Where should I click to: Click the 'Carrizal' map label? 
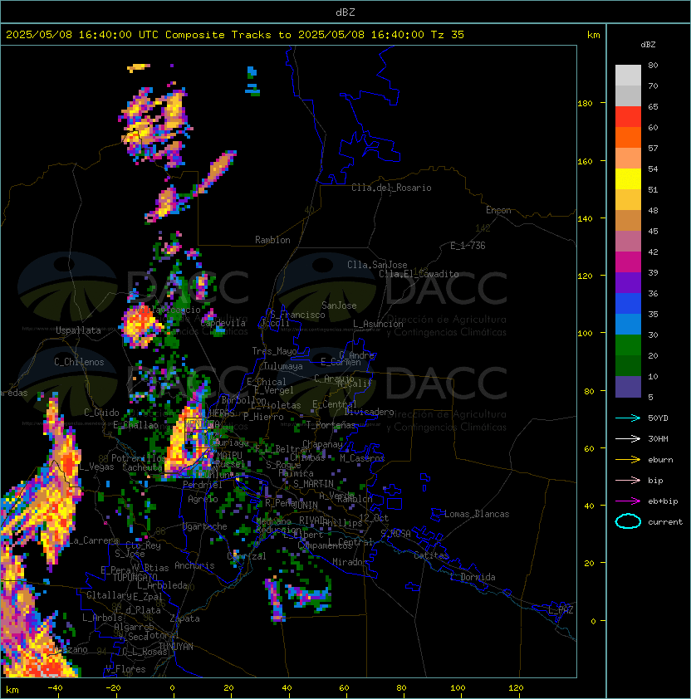247,556
